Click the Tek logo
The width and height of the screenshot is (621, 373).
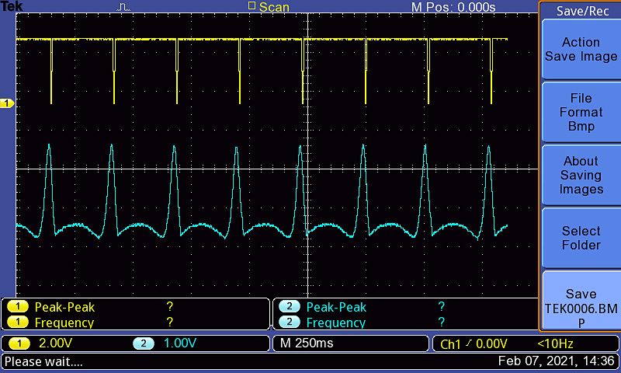[12, 7]
